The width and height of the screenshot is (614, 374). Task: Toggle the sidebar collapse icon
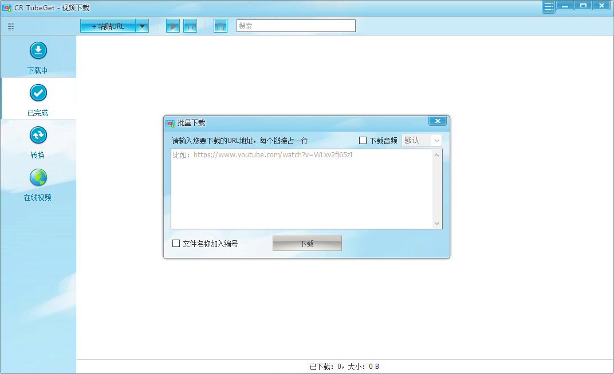pos(11,26)
